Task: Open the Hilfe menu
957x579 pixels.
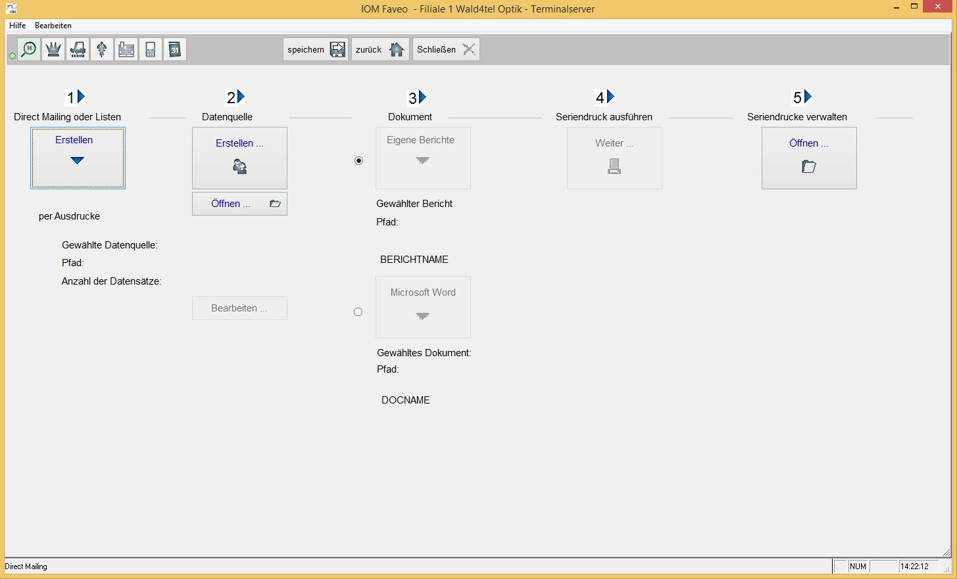Action: (18, 26)
